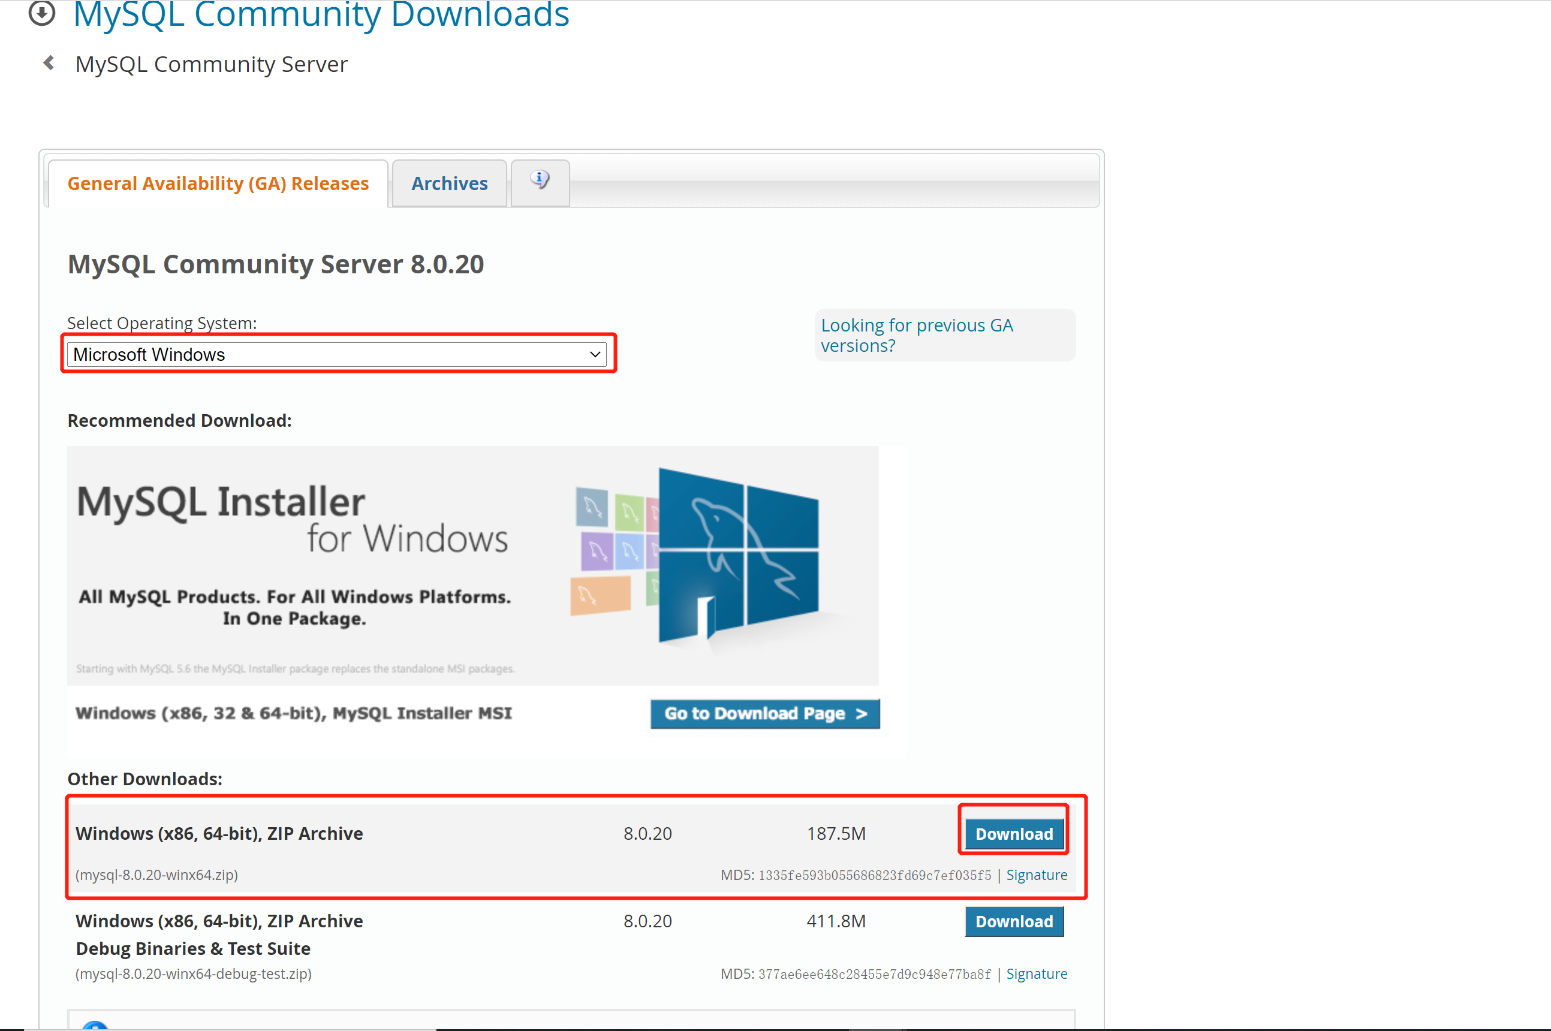Open Signature link for winx64-debug-test.zip
The width and height of the screenshot is (1551, 1031).
click(1036, 974)
